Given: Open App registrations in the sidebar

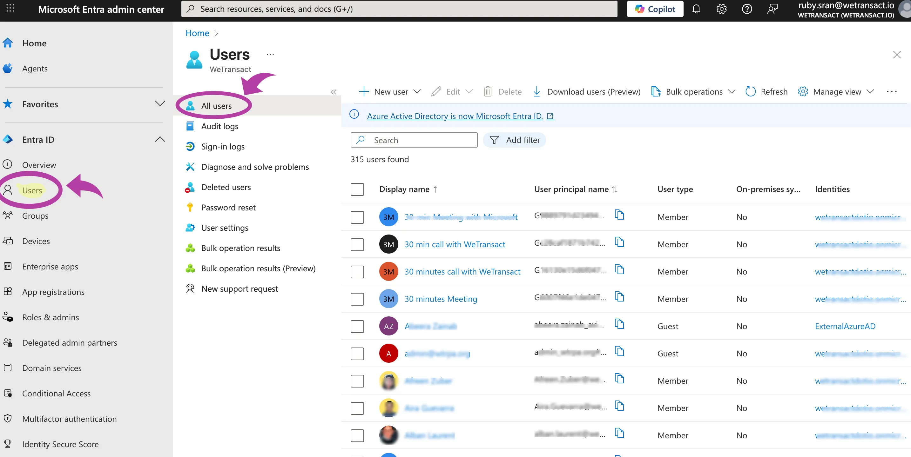Looking at the screenshot, I should click(x=53, y=292).
